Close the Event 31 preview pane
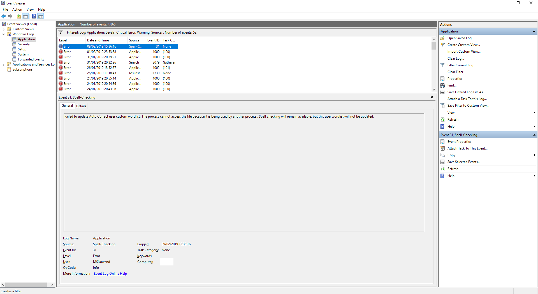538x294 pixels. coord(432,97)
